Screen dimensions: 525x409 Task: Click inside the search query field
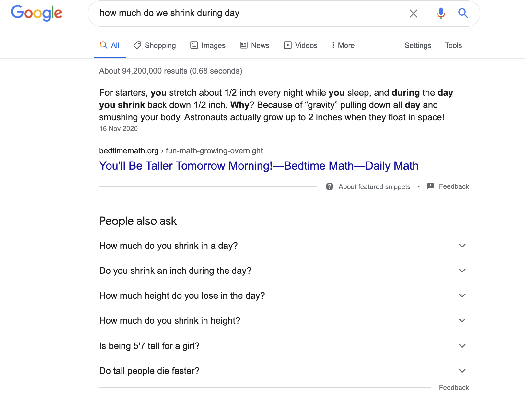(250, 13)
